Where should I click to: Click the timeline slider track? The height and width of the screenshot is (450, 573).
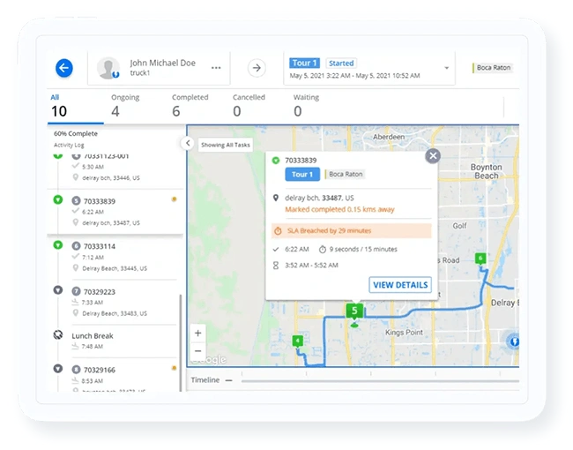click(x=380, y=381)
